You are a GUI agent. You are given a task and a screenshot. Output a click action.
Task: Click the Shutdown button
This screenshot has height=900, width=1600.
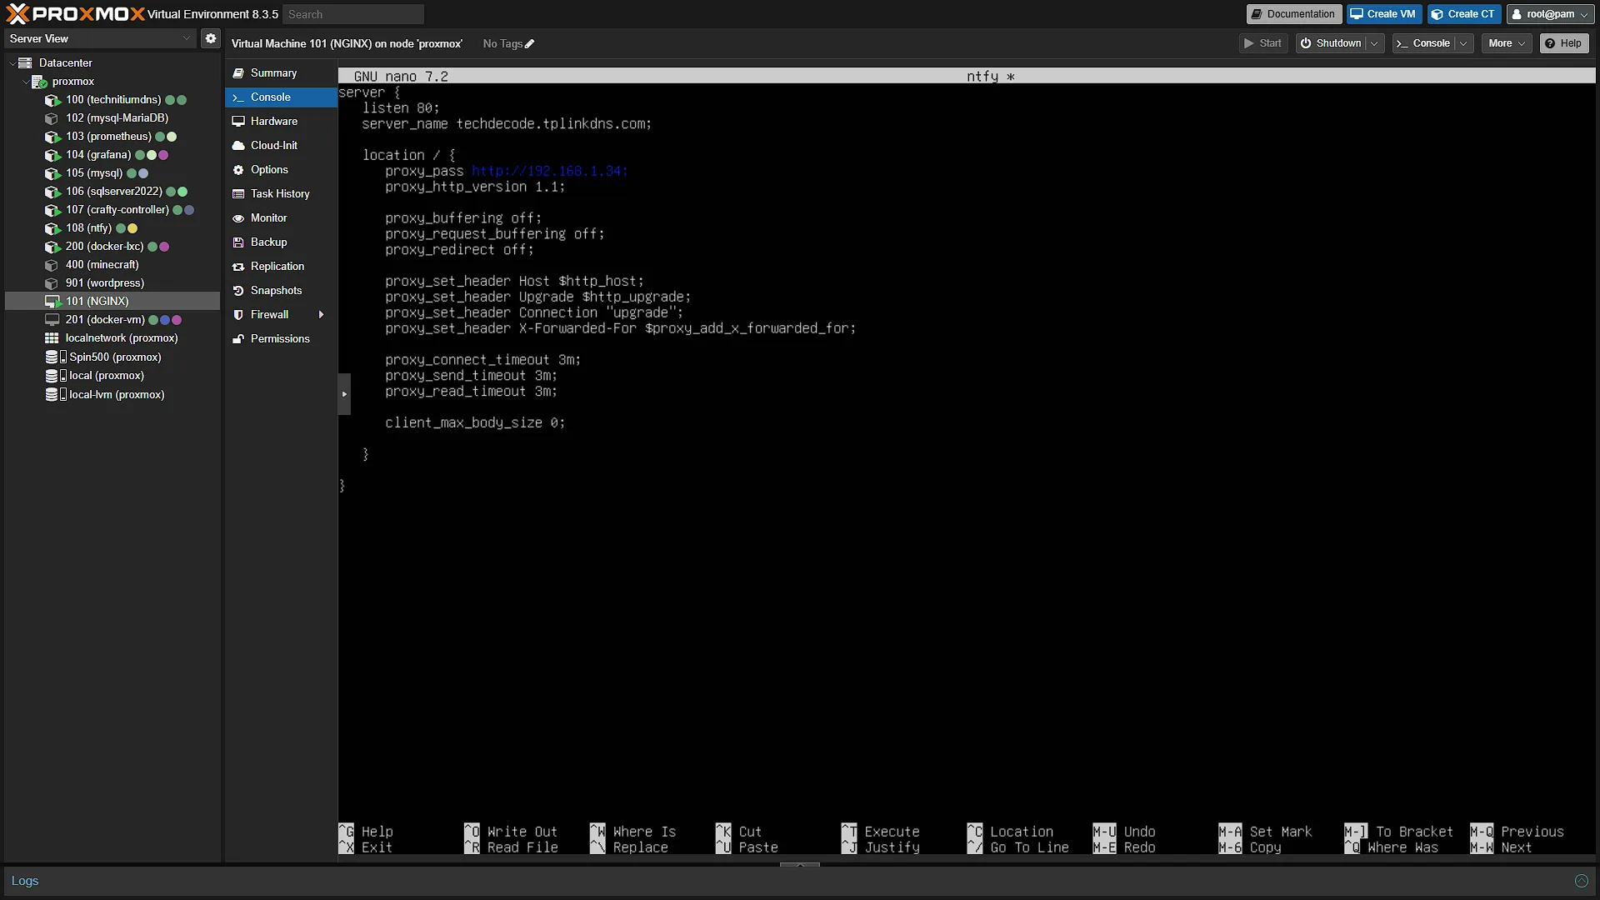pos(1331,43)
